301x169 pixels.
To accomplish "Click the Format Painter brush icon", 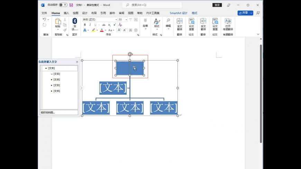I will click(x=65, y=30).
